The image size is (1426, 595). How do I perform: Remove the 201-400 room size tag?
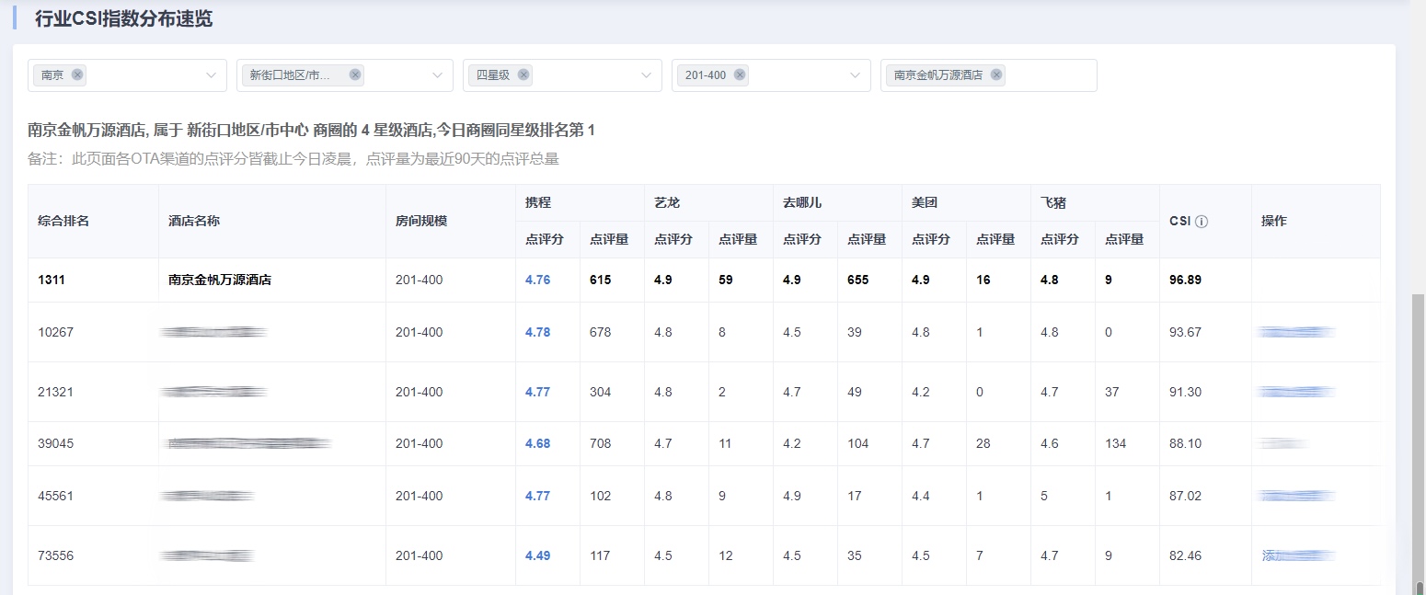coord(740,75)
